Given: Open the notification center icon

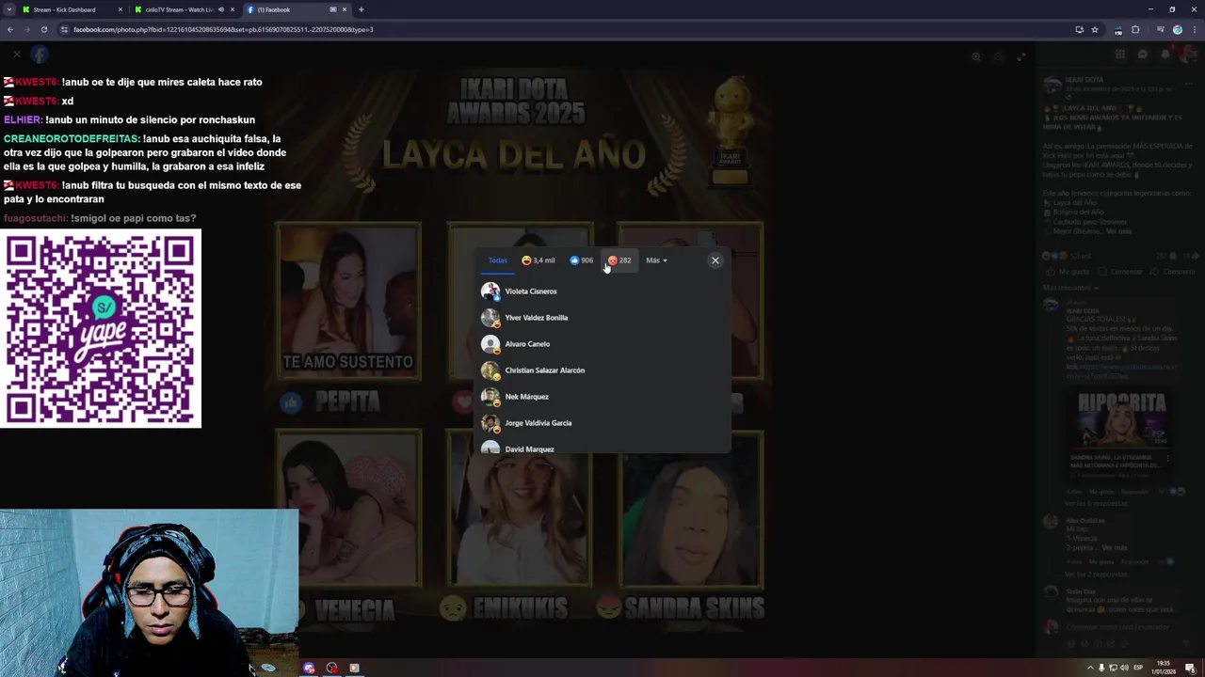Looking at the screenshot, I should (x=1191, y=668).
